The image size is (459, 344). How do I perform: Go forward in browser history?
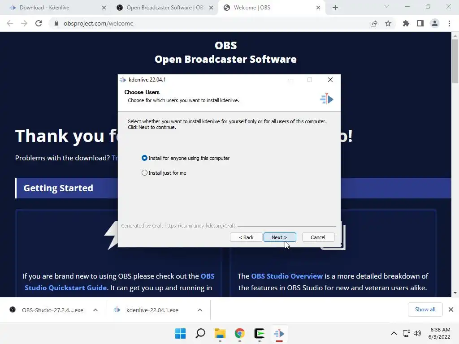(x=24, y=23)
